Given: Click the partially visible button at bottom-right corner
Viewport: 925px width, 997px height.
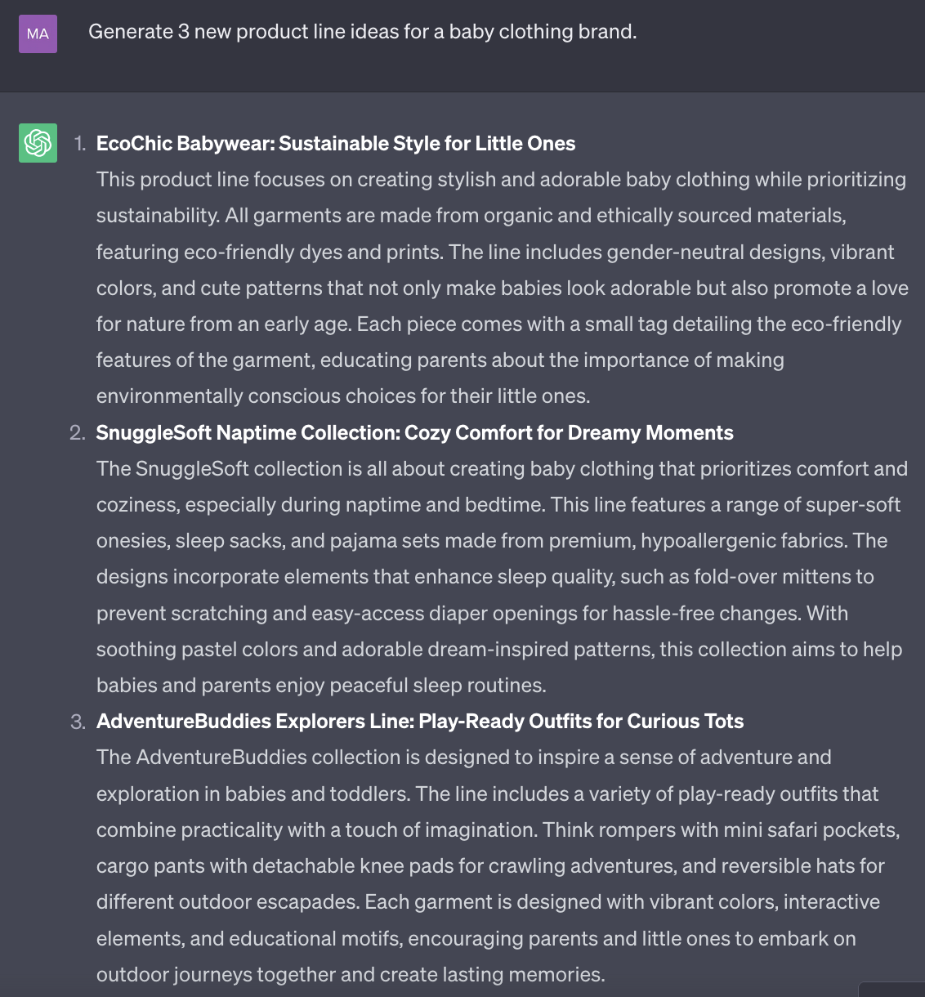Looking at the screenshot, I should 892,990.
